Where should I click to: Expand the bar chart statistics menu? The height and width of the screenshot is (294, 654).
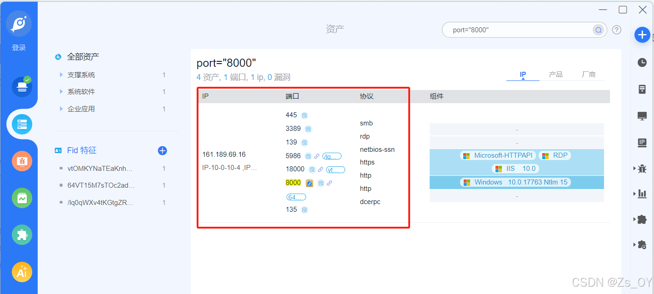(x=640, y=194)
